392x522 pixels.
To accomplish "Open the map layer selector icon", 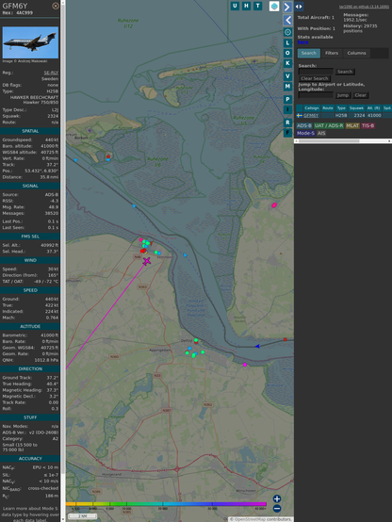I will tap(274, 6).
